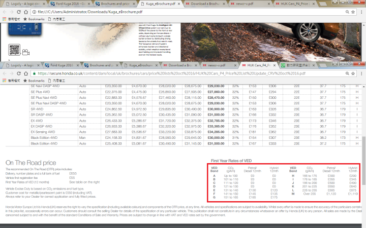
Task: Open new tab button in the Kuga window
Action: pos(323,4)
